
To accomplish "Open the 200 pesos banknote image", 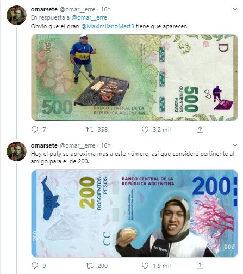I will click(x=134, y=214).
